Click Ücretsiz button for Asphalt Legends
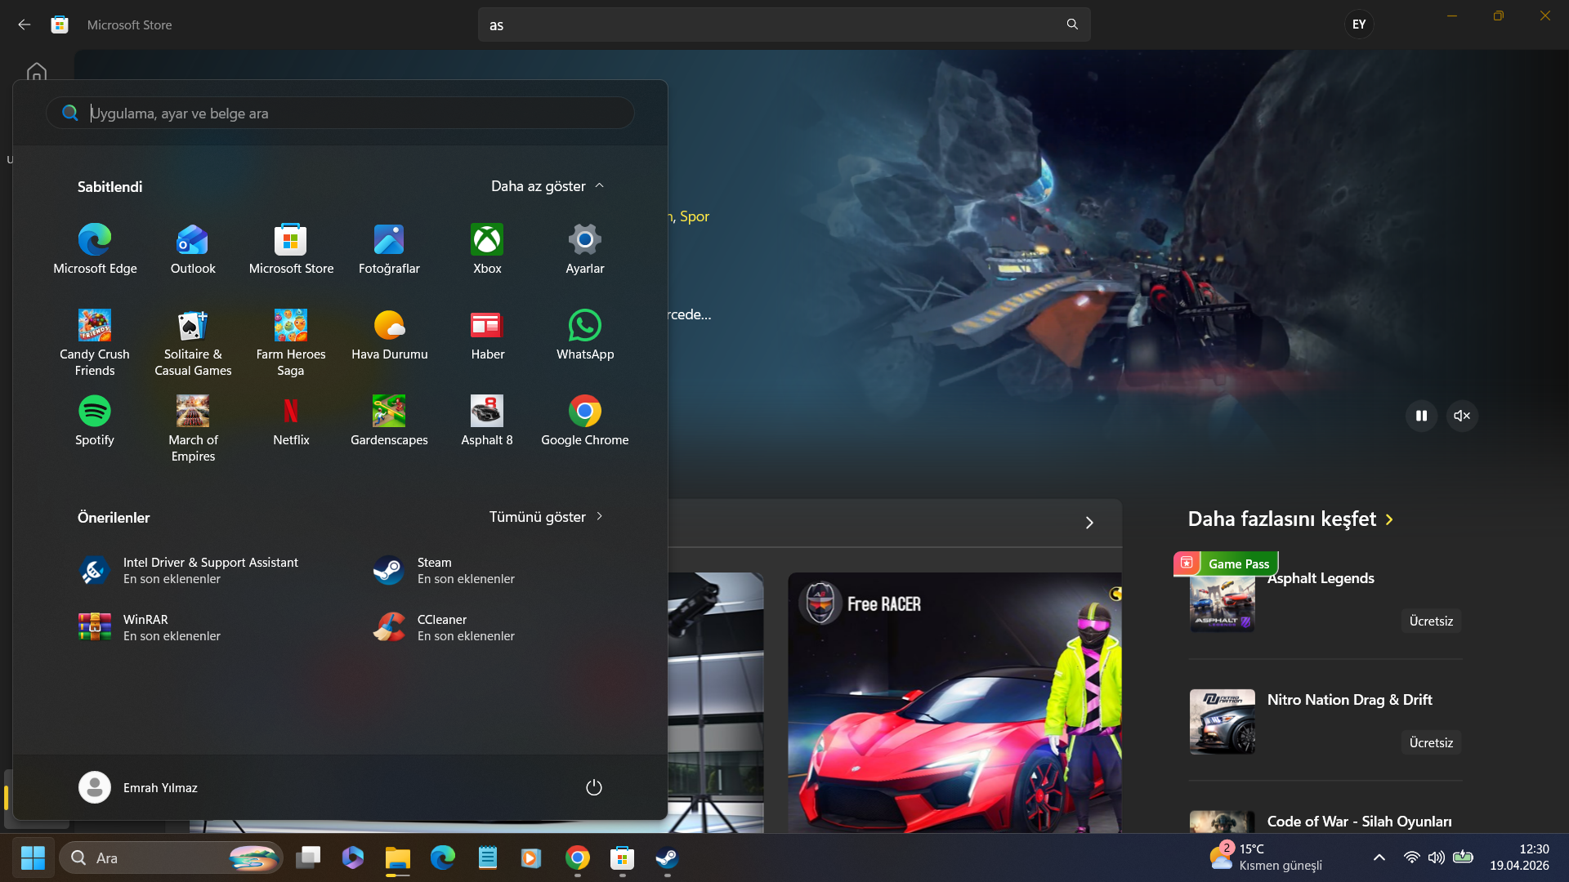Viewport: 1569px width, 882px height. coord(1431,621)
